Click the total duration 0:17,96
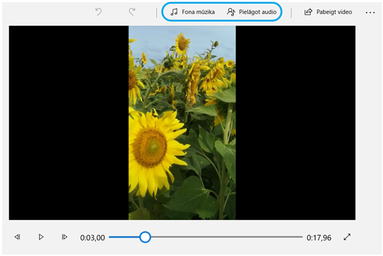This screenshot has height=256, width=383. [320, 237]
